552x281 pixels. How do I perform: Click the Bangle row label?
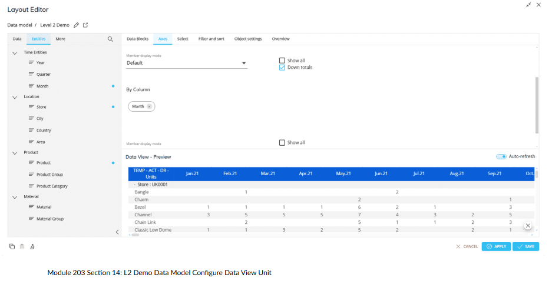click(141, 192)
